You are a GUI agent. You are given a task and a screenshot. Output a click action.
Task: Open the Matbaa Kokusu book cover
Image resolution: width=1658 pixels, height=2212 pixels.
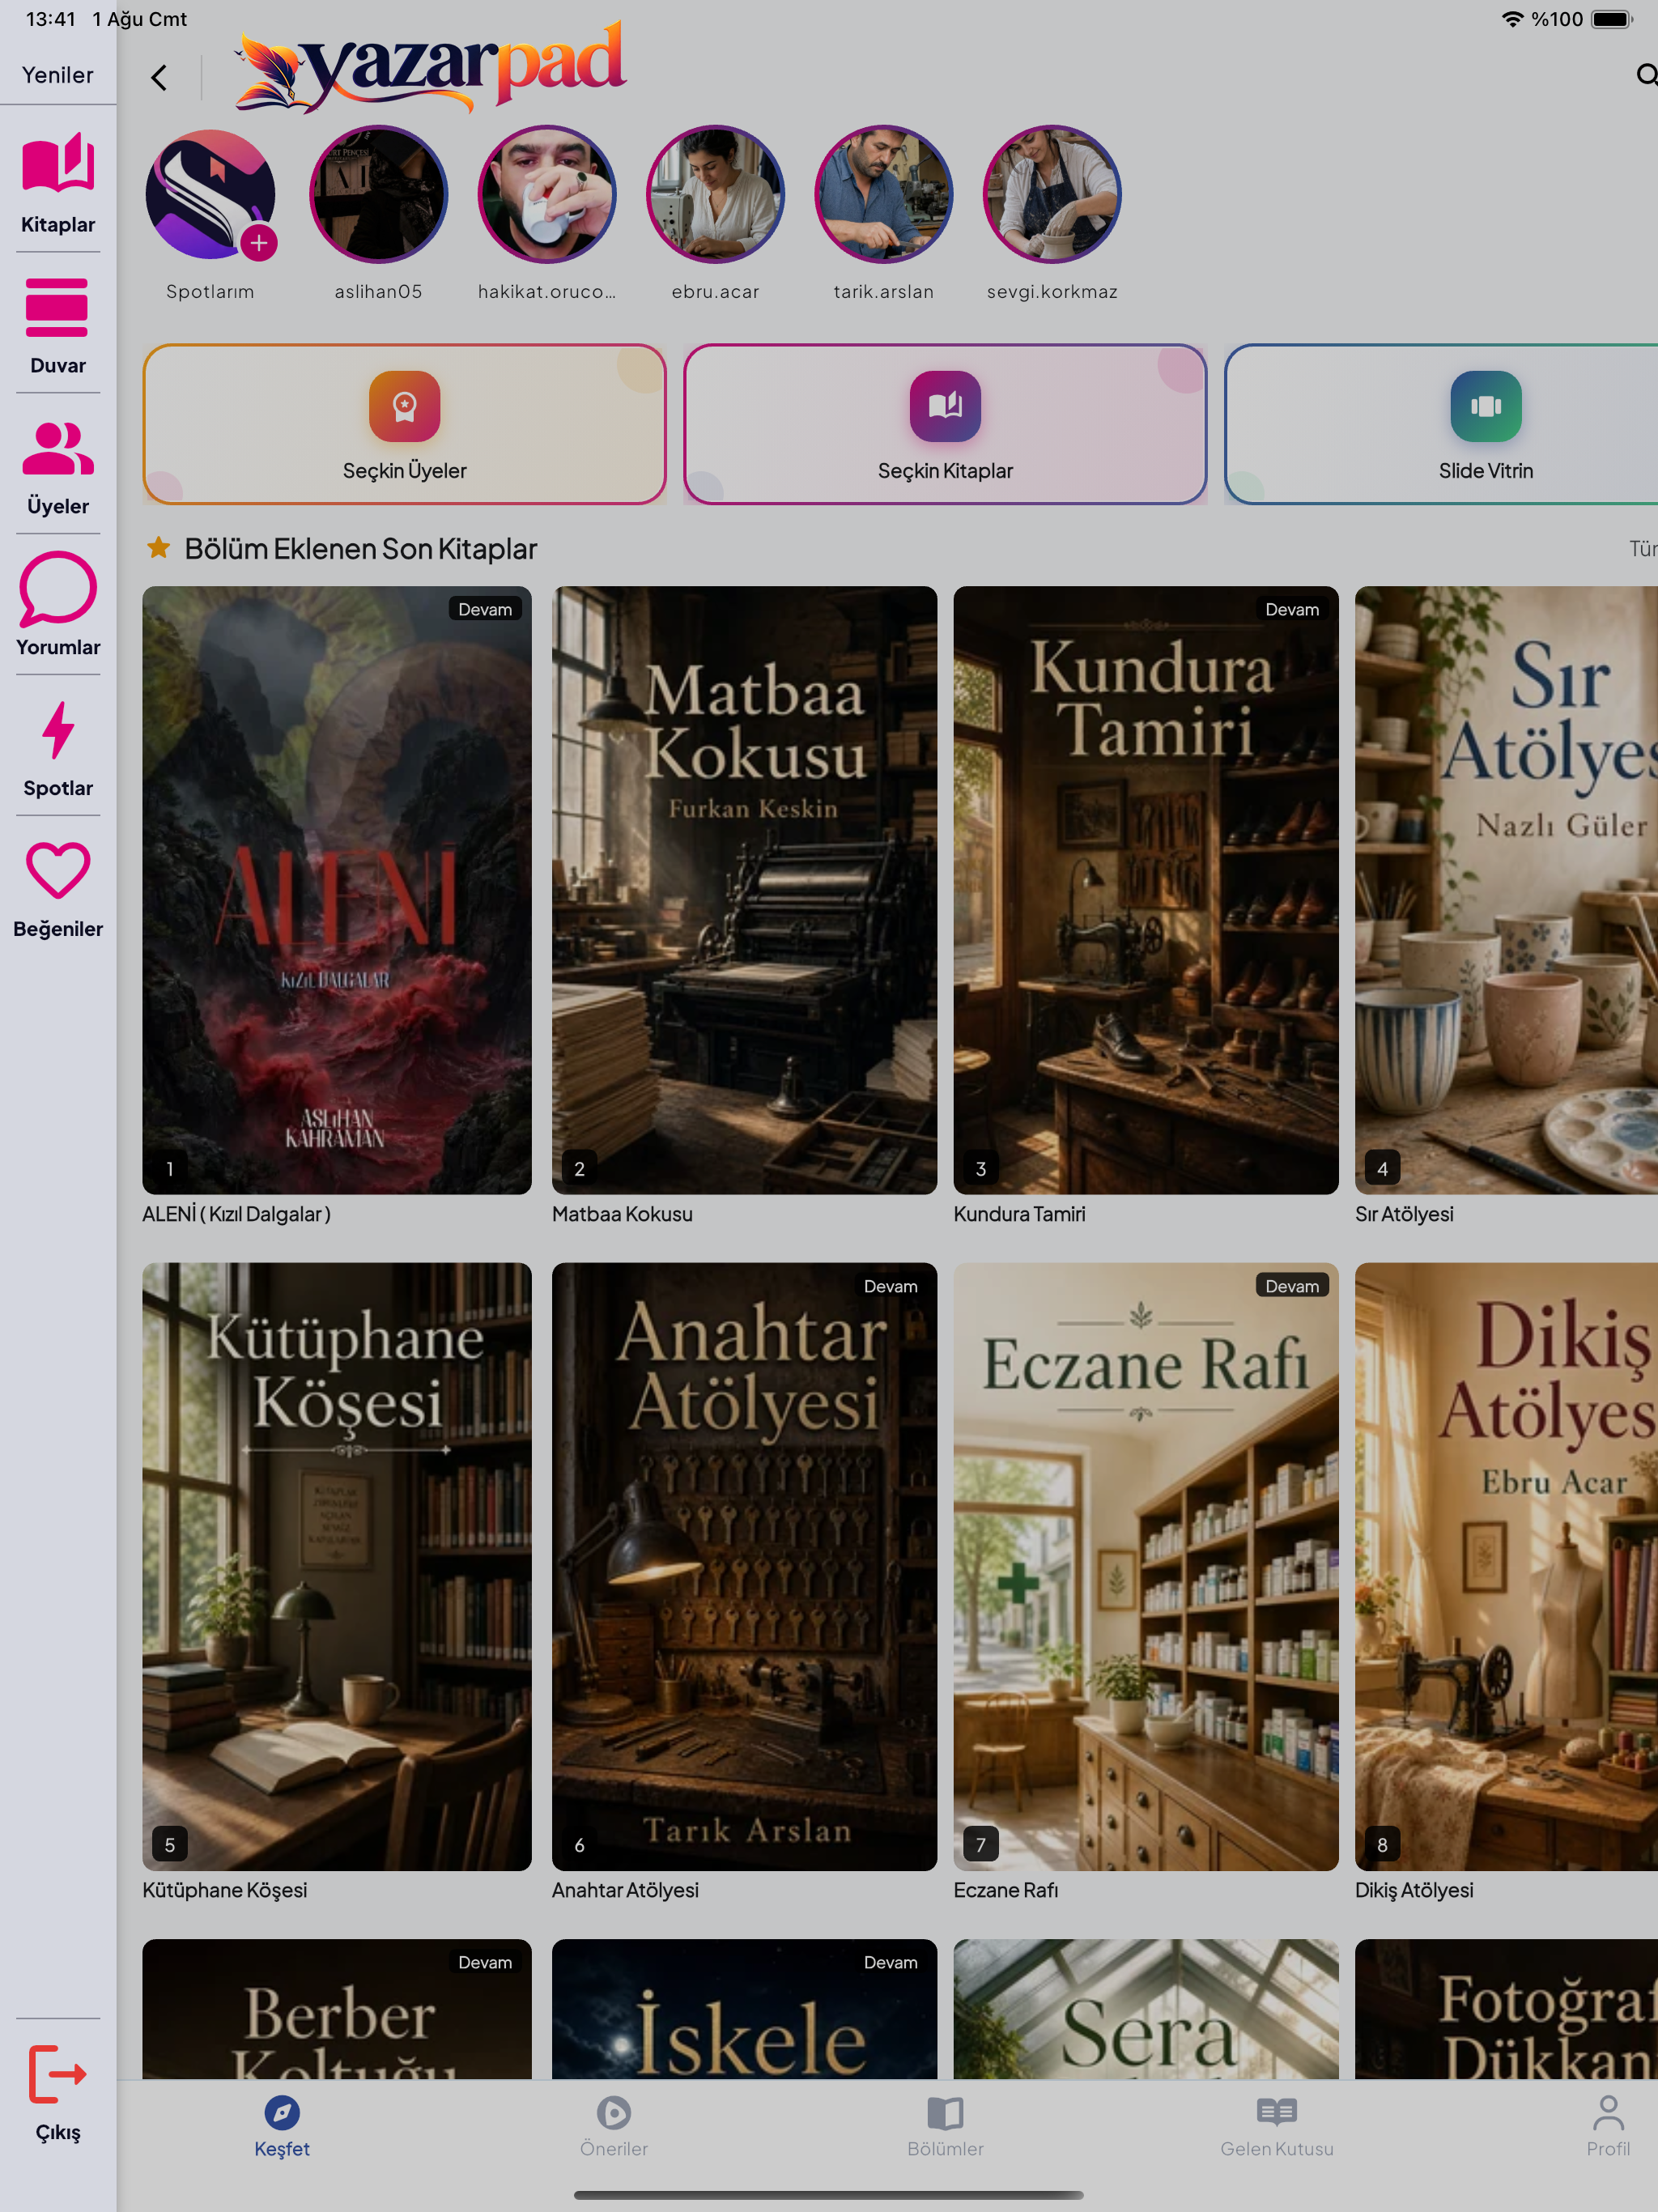(744, 890)
